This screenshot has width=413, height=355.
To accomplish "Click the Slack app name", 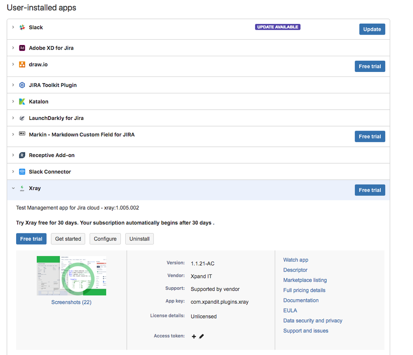I will [36, 27].
